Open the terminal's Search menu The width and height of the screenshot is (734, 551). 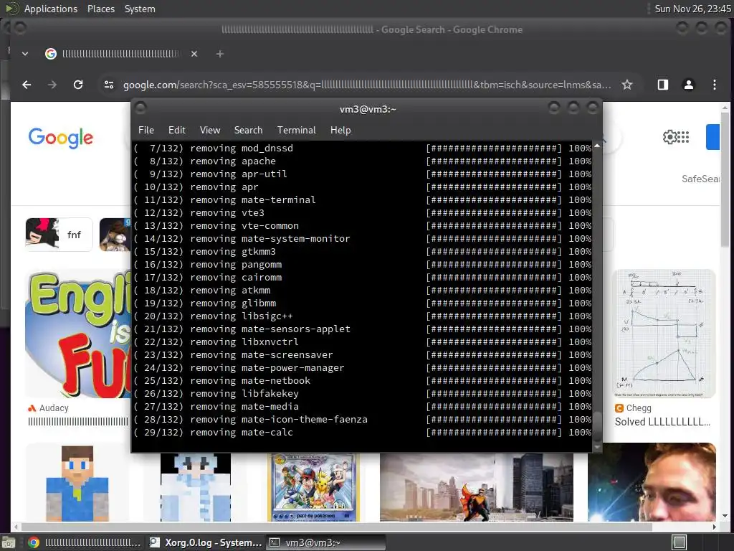[x=248, y=131]
